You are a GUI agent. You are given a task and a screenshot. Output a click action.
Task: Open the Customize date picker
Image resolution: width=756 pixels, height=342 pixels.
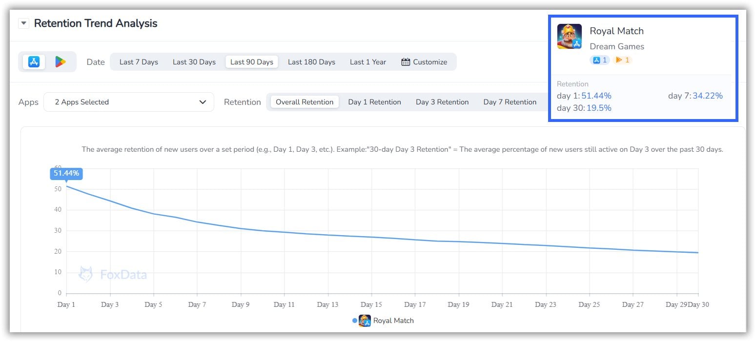pyautogui.click(x=424, y=62)
